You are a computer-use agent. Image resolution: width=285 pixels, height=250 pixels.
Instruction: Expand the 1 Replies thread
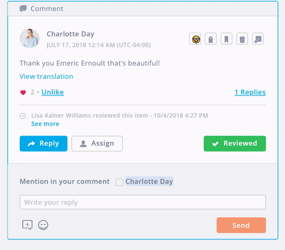[250, 92]
